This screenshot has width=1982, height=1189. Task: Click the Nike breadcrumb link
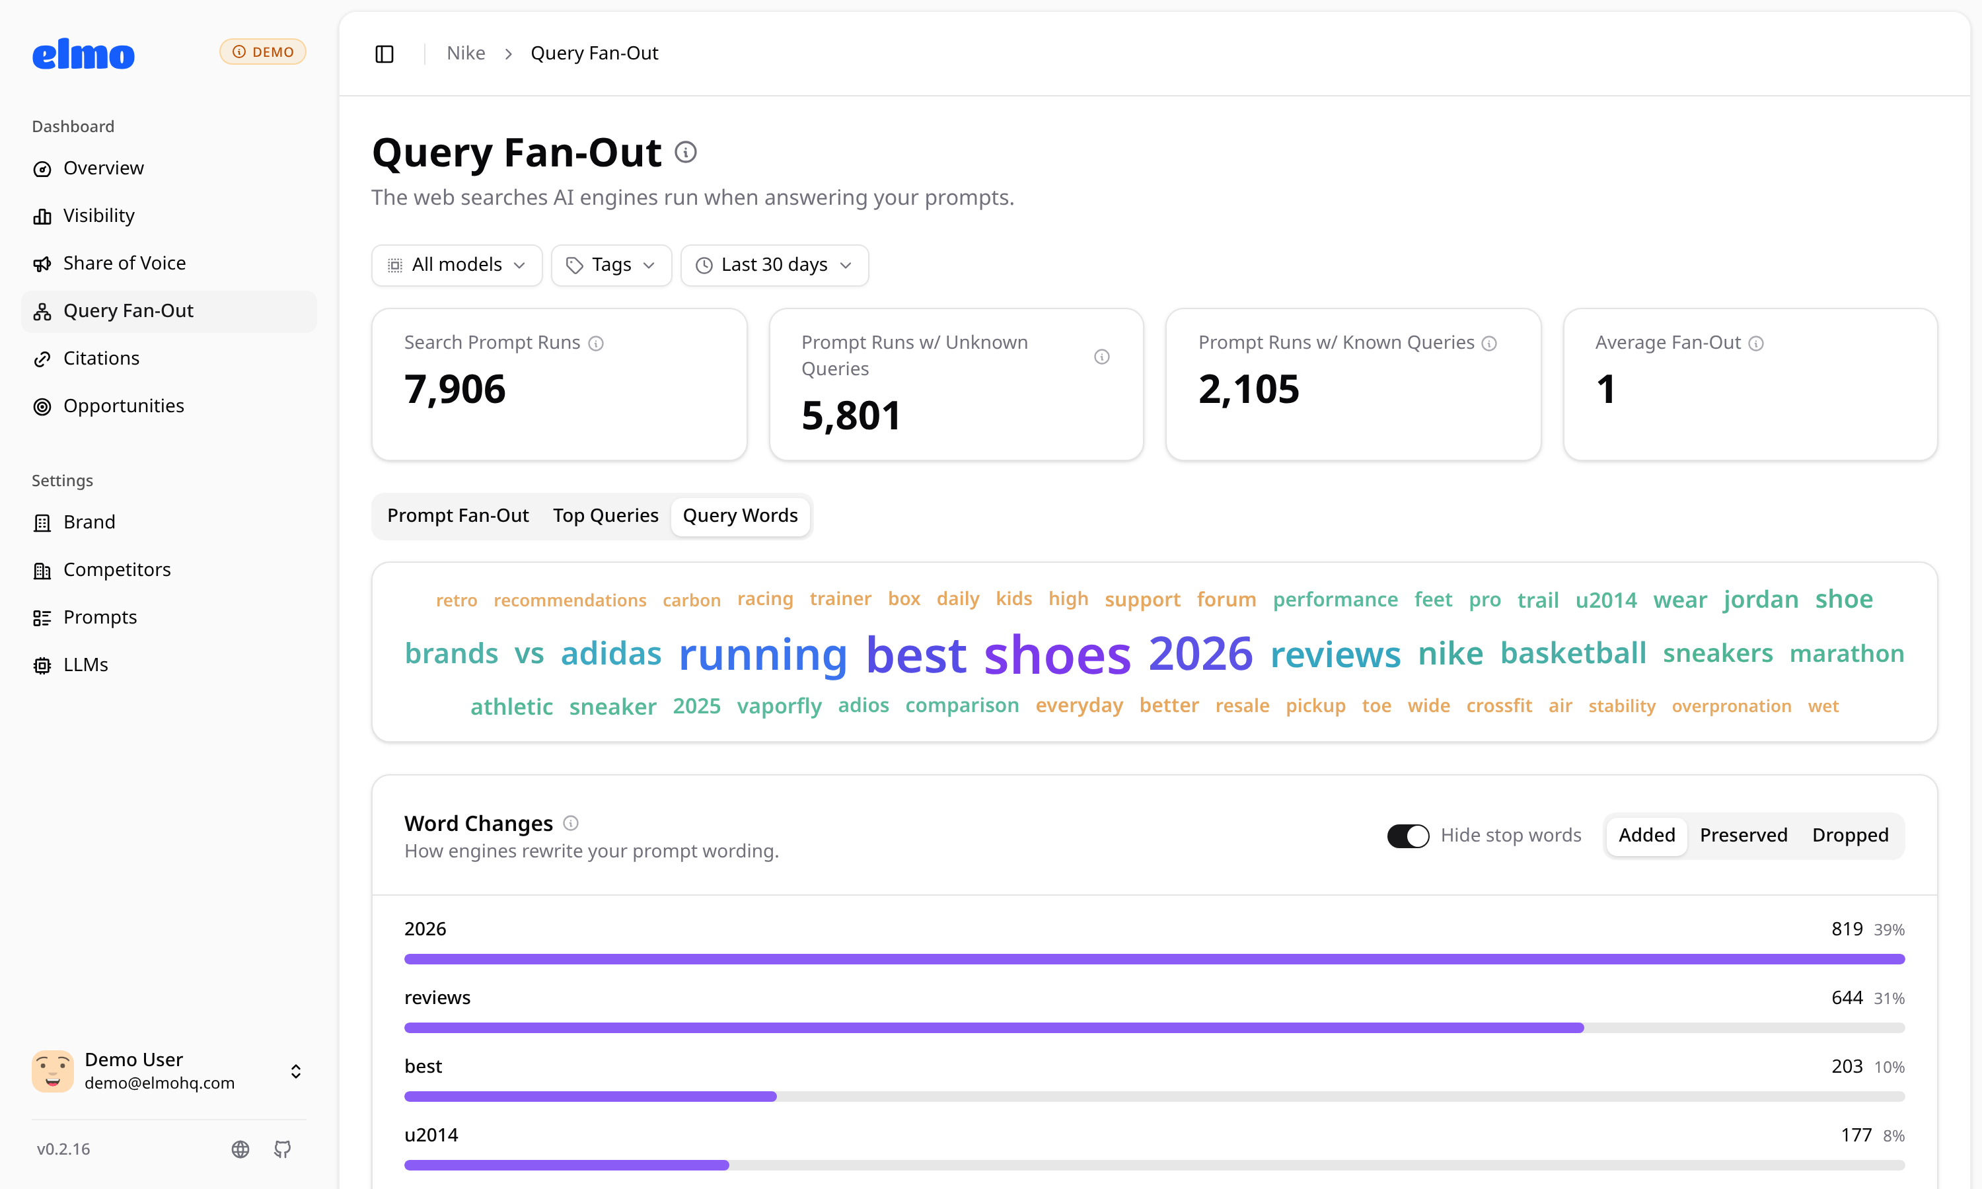466,54
